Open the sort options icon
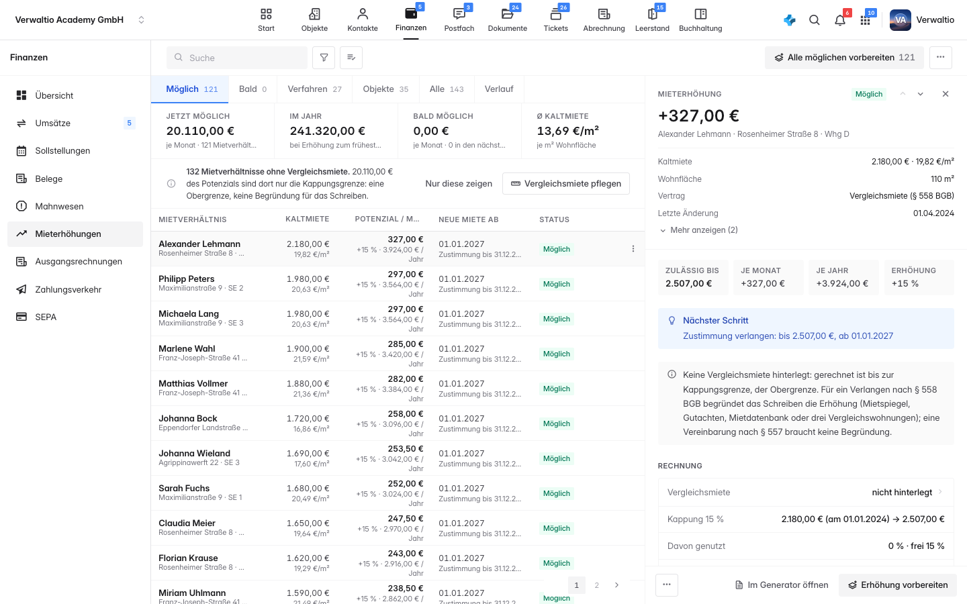The image size is (967, 604). tap(351, 58)
